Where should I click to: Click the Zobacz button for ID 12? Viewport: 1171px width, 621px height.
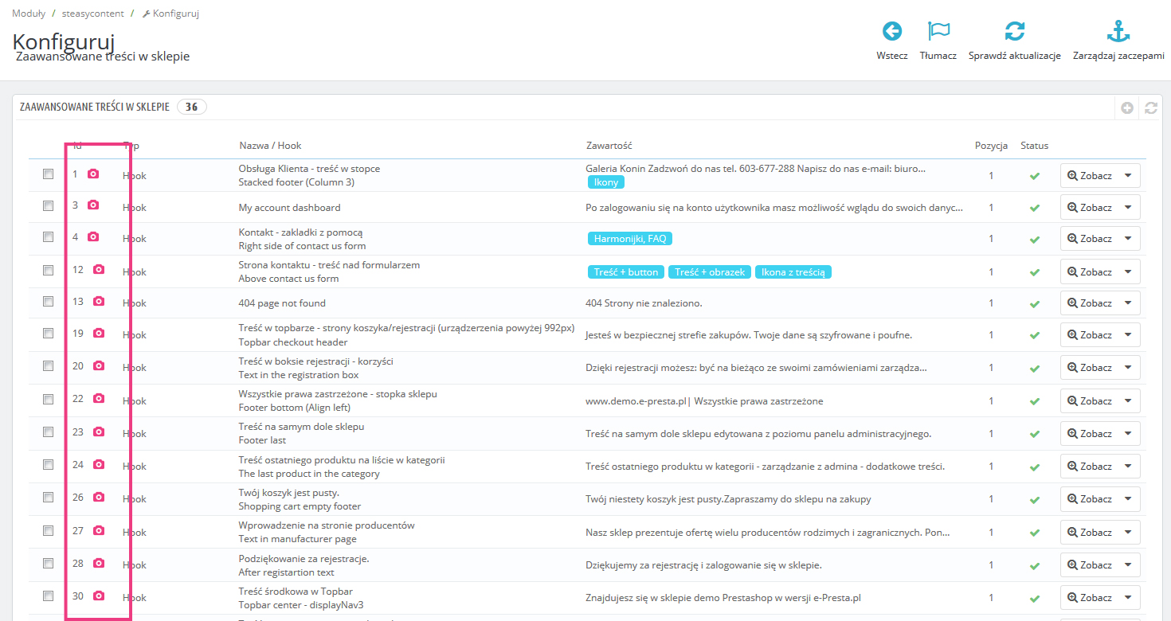tap(1090, 271)
